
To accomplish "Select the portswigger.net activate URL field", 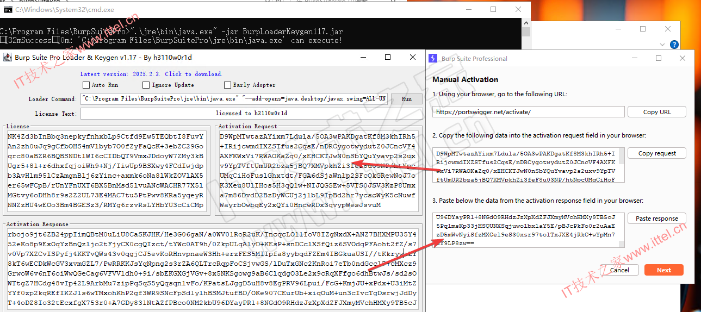I will pos(529,112).
